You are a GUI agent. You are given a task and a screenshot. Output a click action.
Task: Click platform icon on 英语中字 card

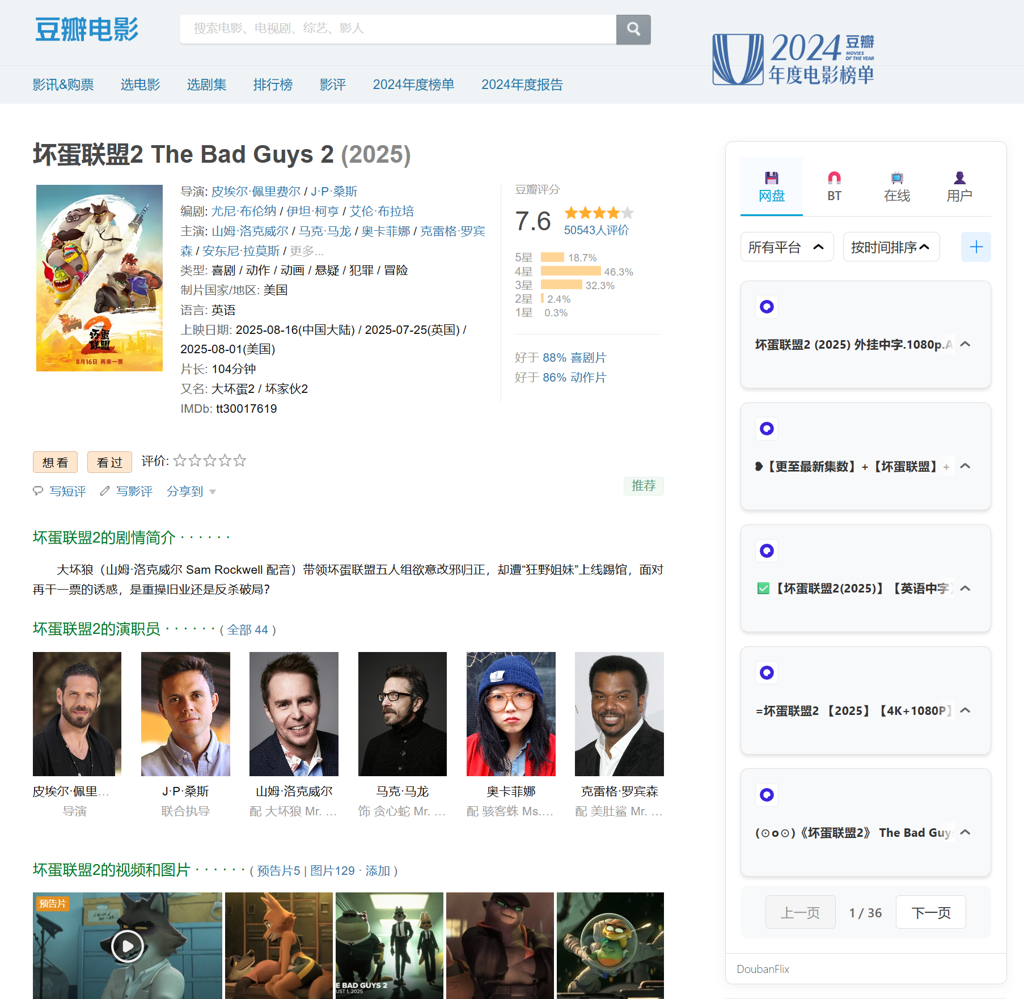point(767,551)
